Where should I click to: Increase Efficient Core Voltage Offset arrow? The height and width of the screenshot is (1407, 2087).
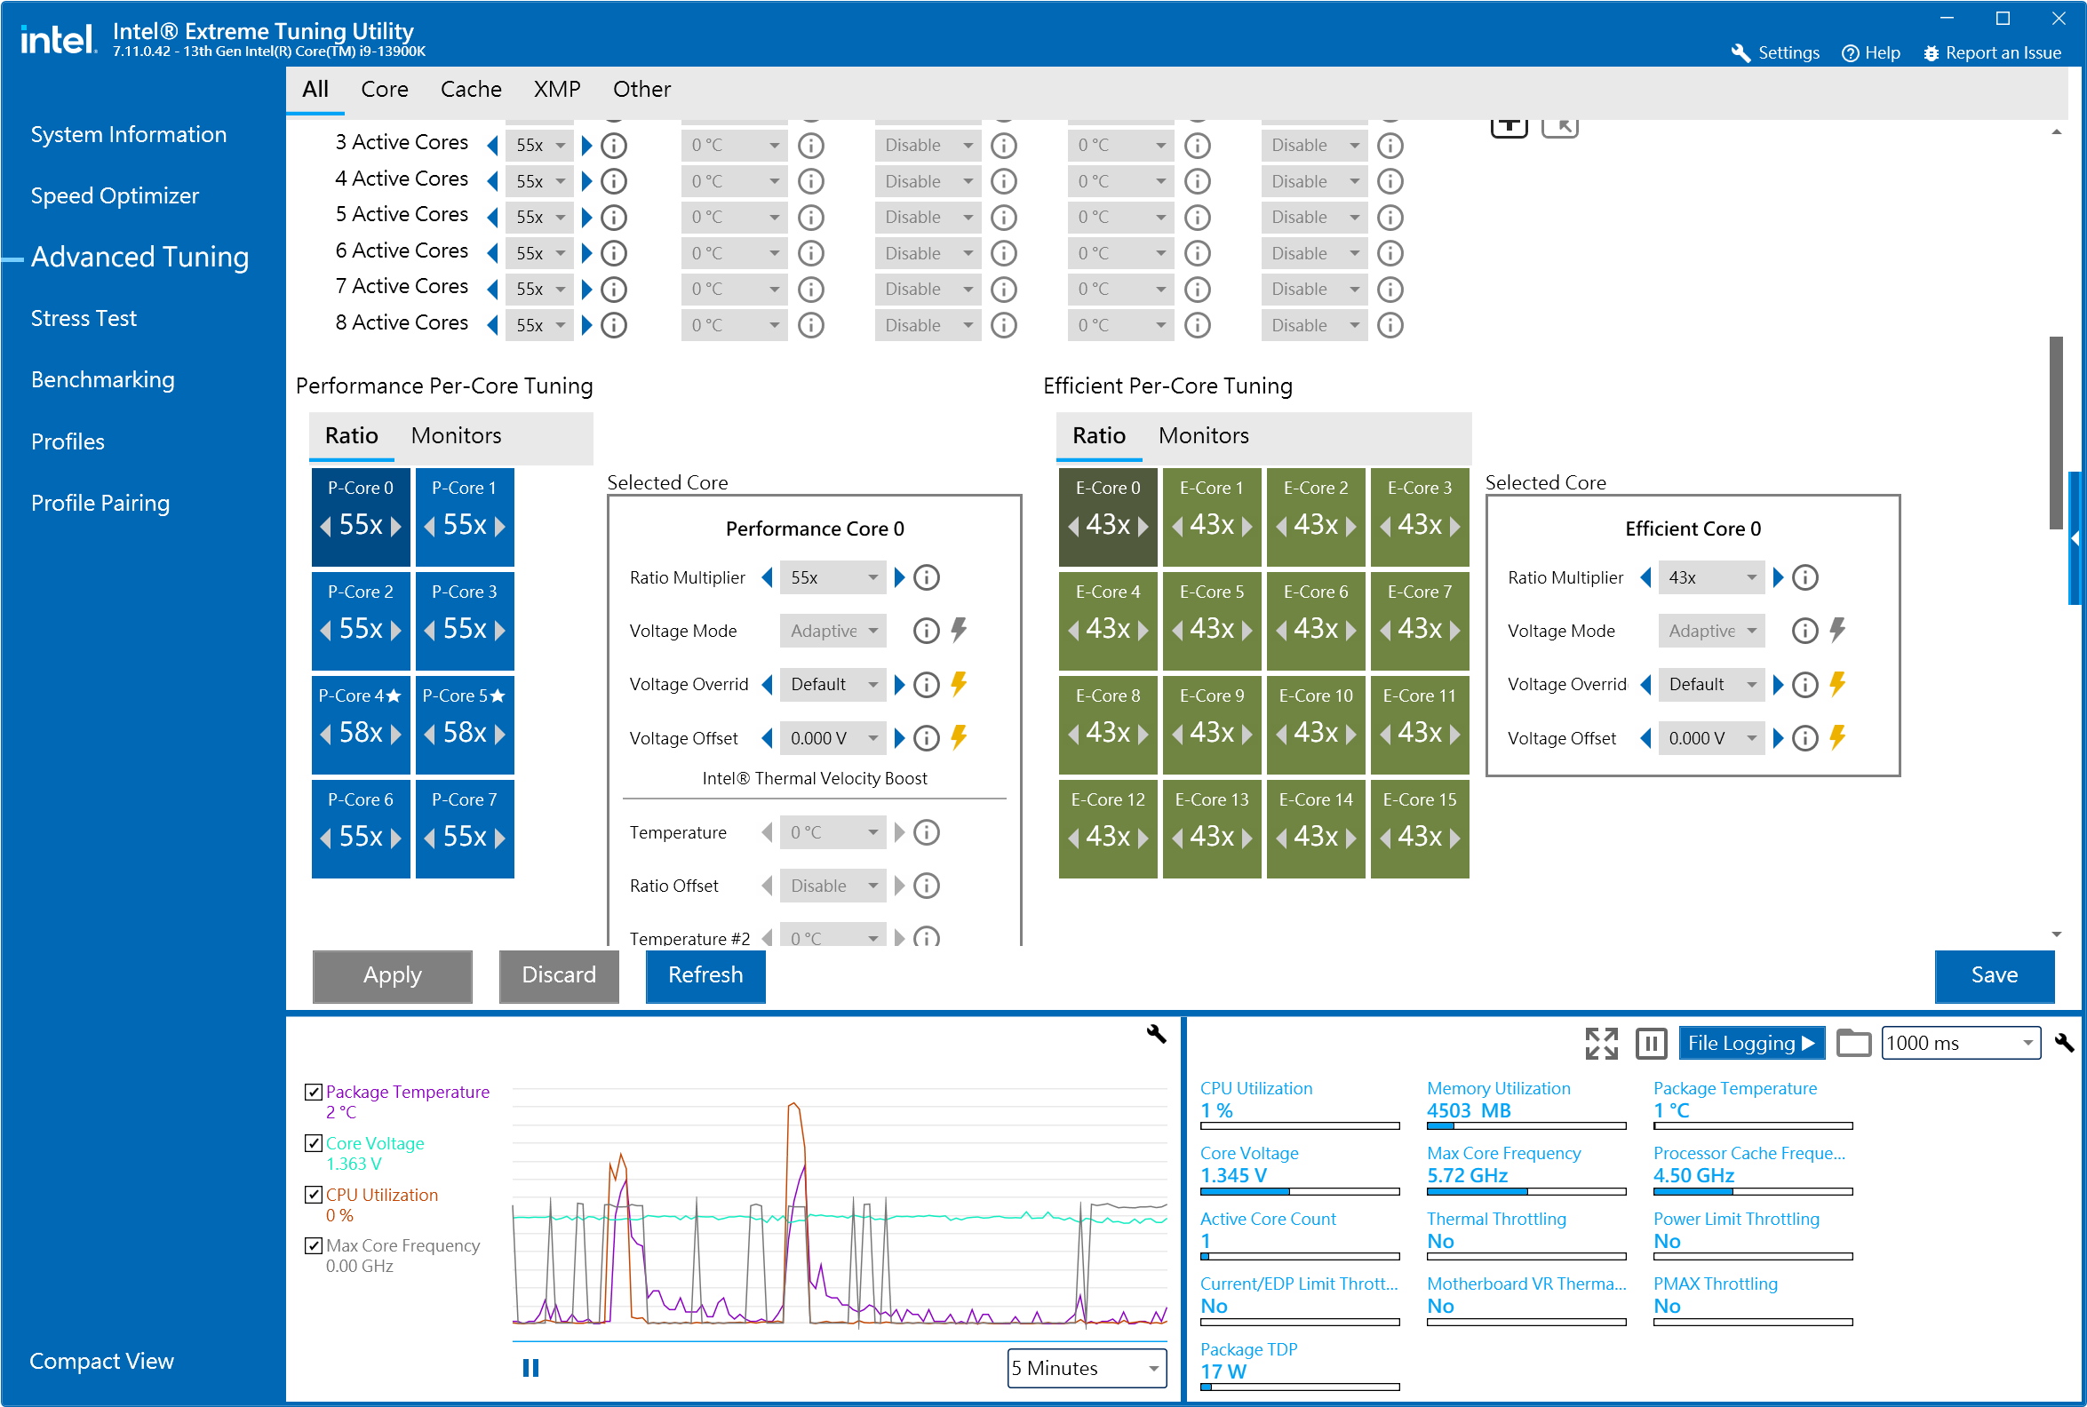click(1779, 737)
